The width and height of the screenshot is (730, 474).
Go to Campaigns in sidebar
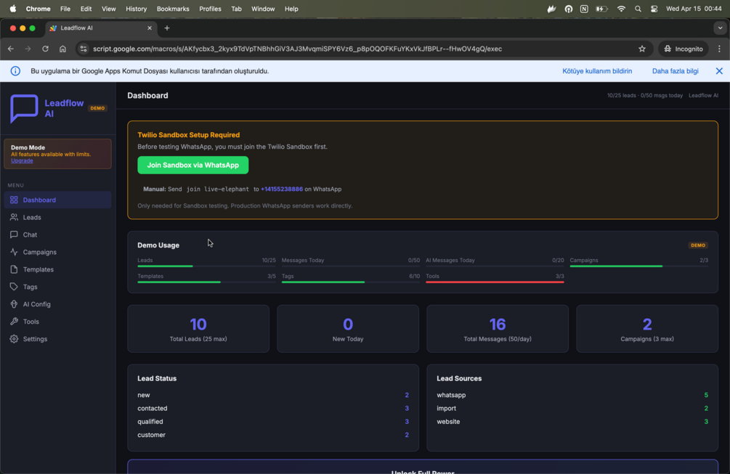click(57, 252)
